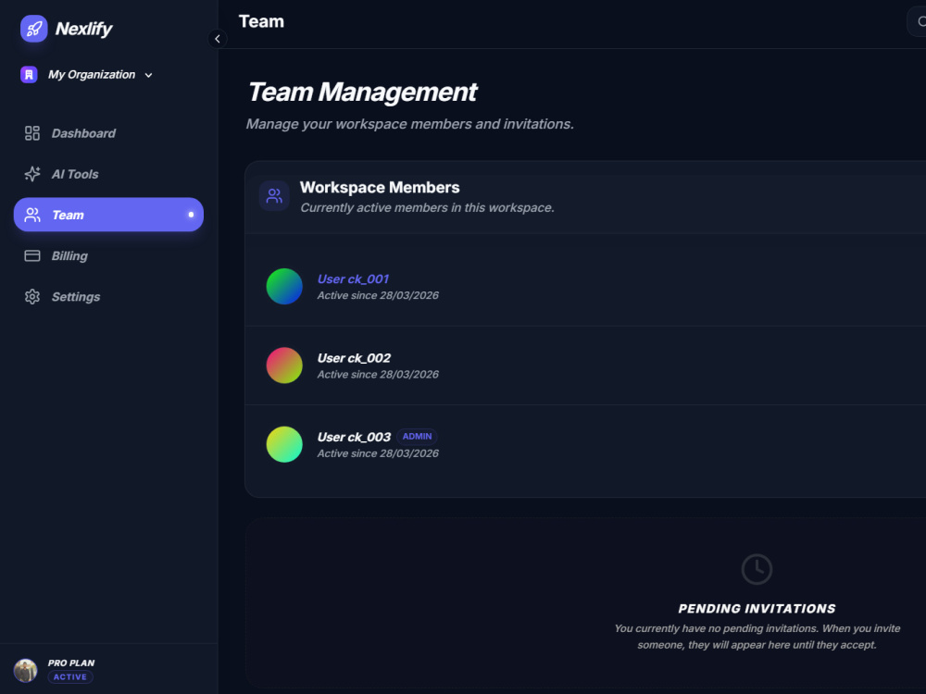Click the 'Currently active members in this workspace.' text

coord(427,207)
